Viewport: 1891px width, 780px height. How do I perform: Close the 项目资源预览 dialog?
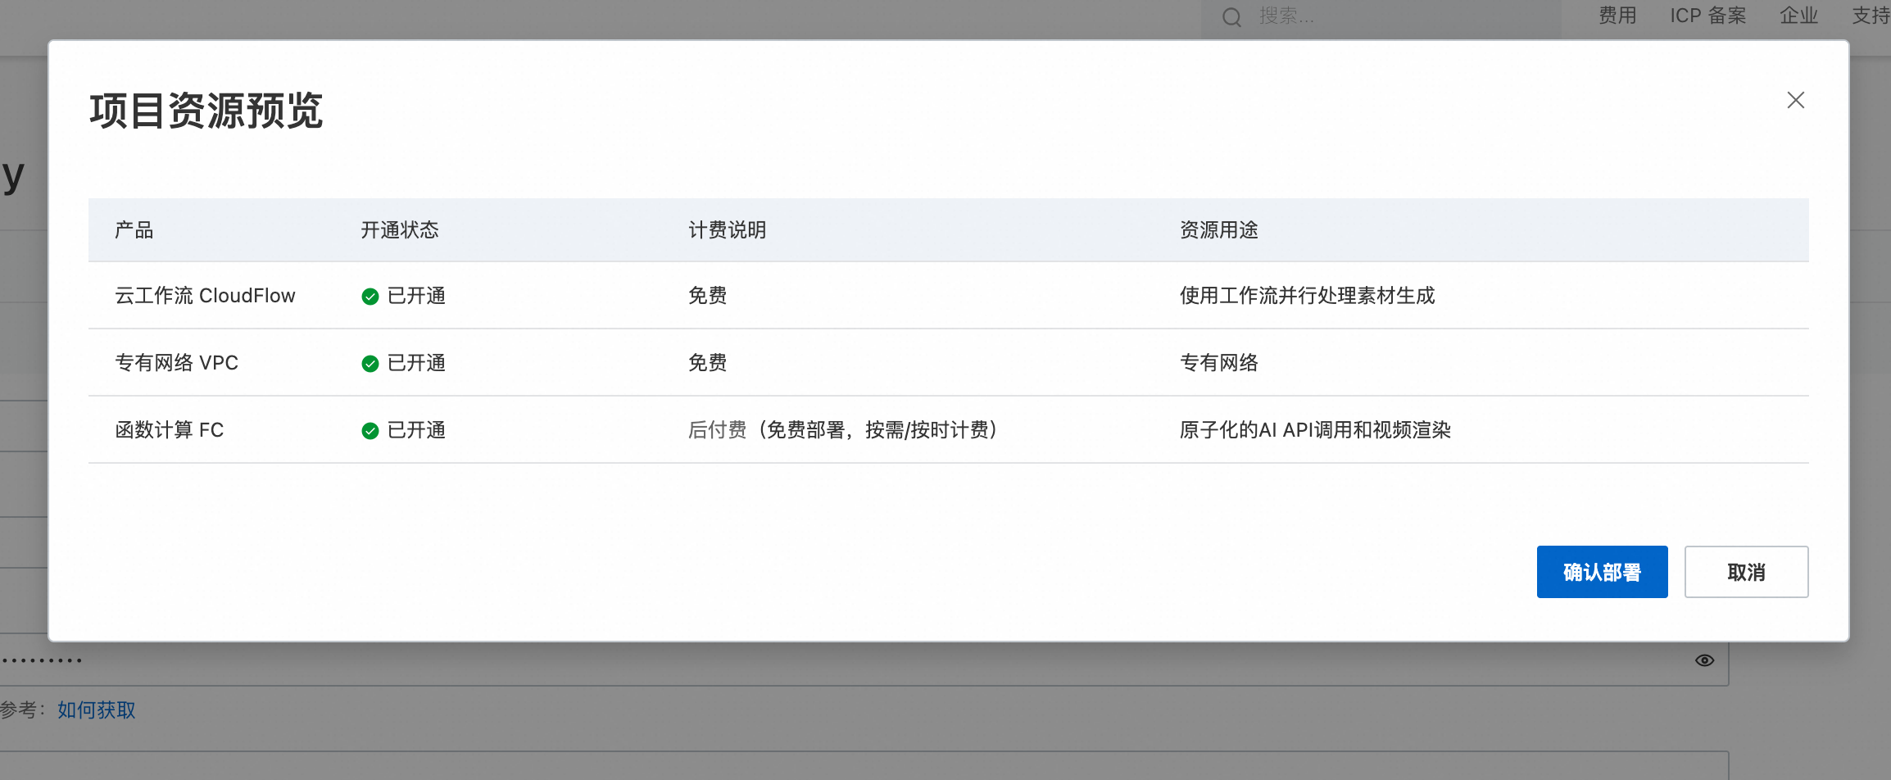click(x=1796, y=100)
